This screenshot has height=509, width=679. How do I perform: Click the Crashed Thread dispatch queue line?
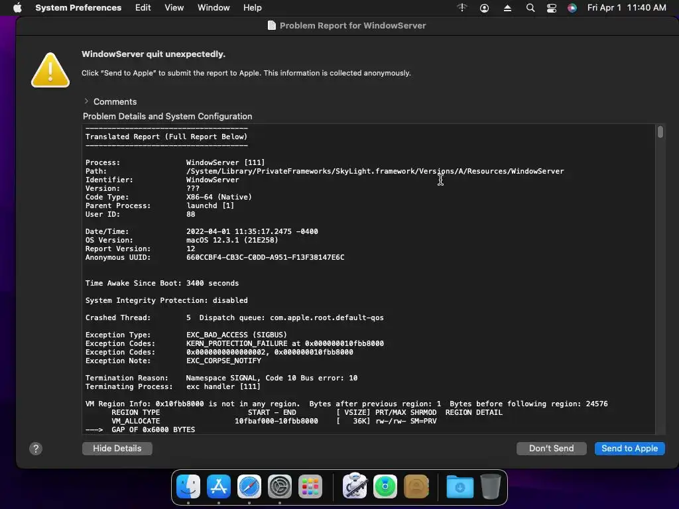234,317
